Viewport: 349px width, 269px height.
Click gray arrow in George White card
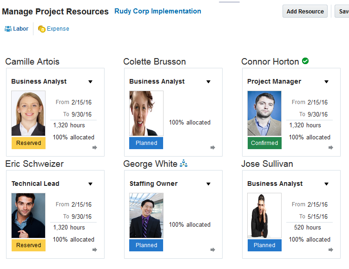click(213, 250)
